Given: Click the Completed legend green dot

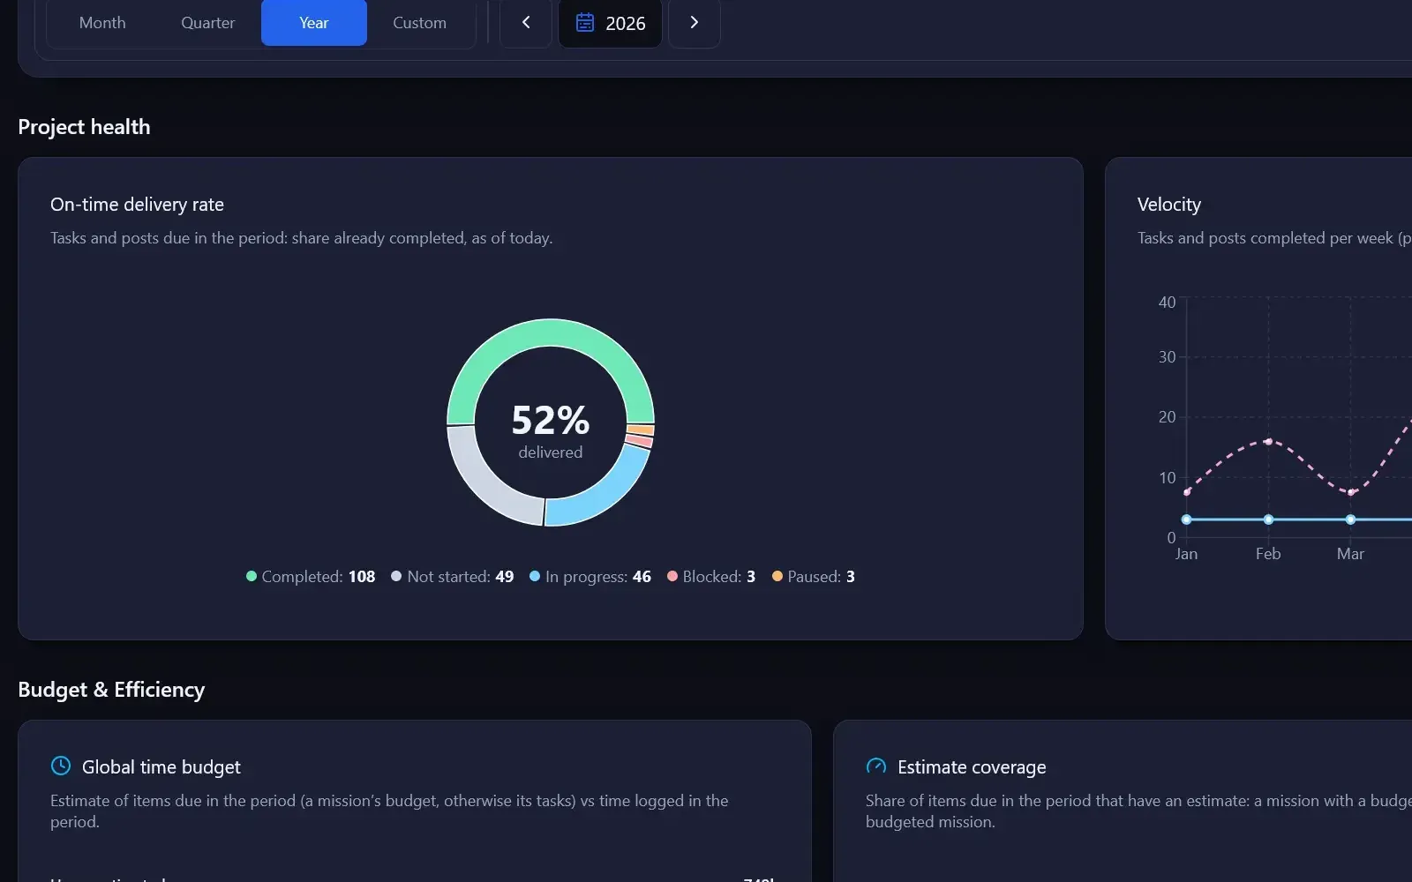Looking at the screenshot, I should tap(252, 576).
